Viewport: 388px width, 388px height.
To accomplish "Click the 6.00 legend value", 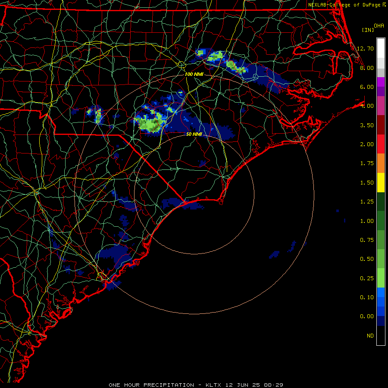I will coord(367,87).
